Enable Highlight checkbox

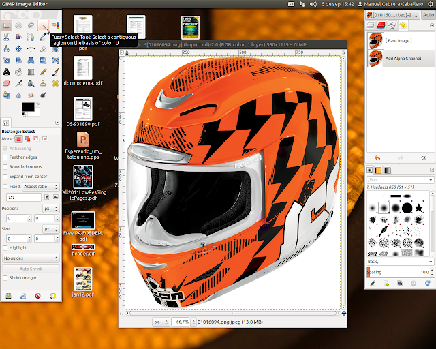point(5,247)
